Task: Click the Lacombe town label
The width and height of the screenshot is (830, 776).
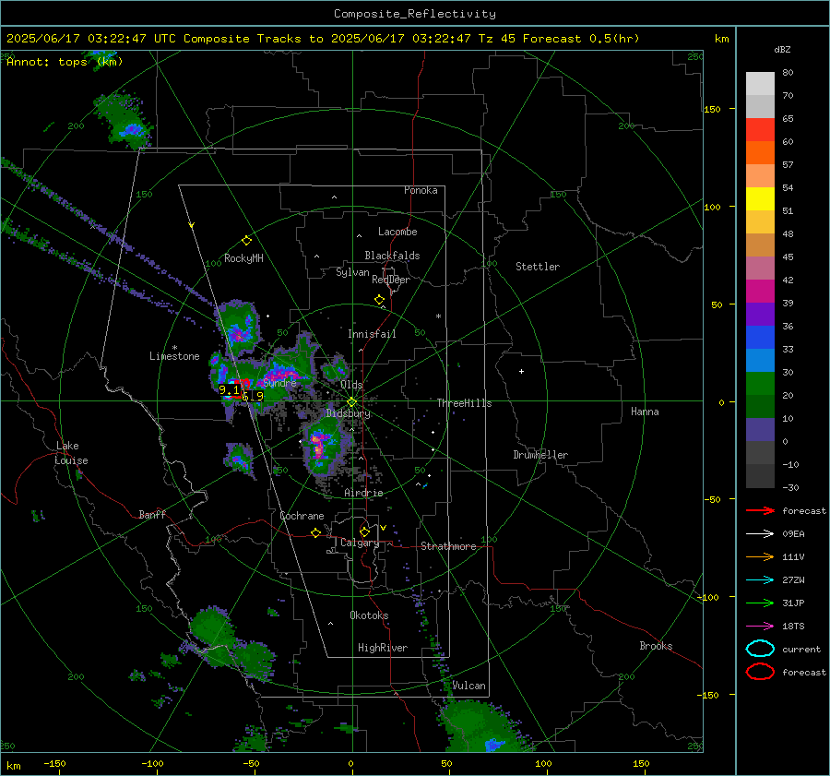Action: (397, 232)
